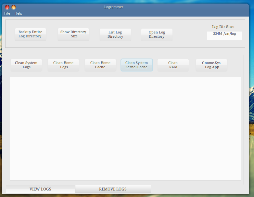The height and width of the screenshot is (197, 254).
Task: Click Show Directory Size button
Action: [73, 34]
